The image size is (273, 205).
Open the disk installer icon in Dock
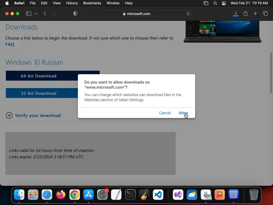tap(206, 195)
